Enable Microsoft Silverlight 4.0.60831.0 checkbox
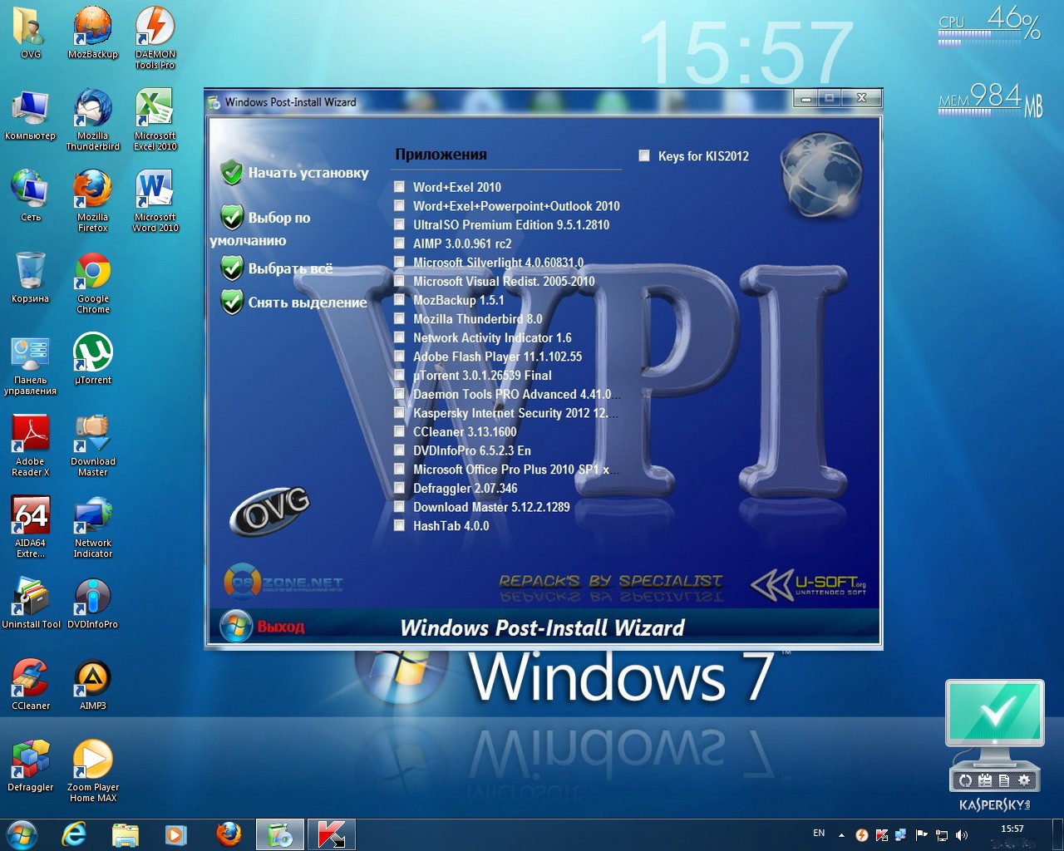 [399, 263]
